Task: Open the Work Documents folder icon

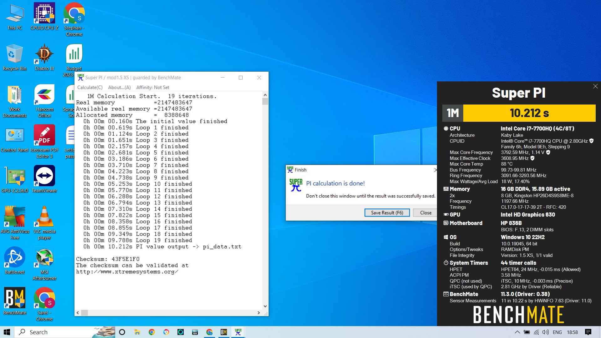Action: [15, 101]
